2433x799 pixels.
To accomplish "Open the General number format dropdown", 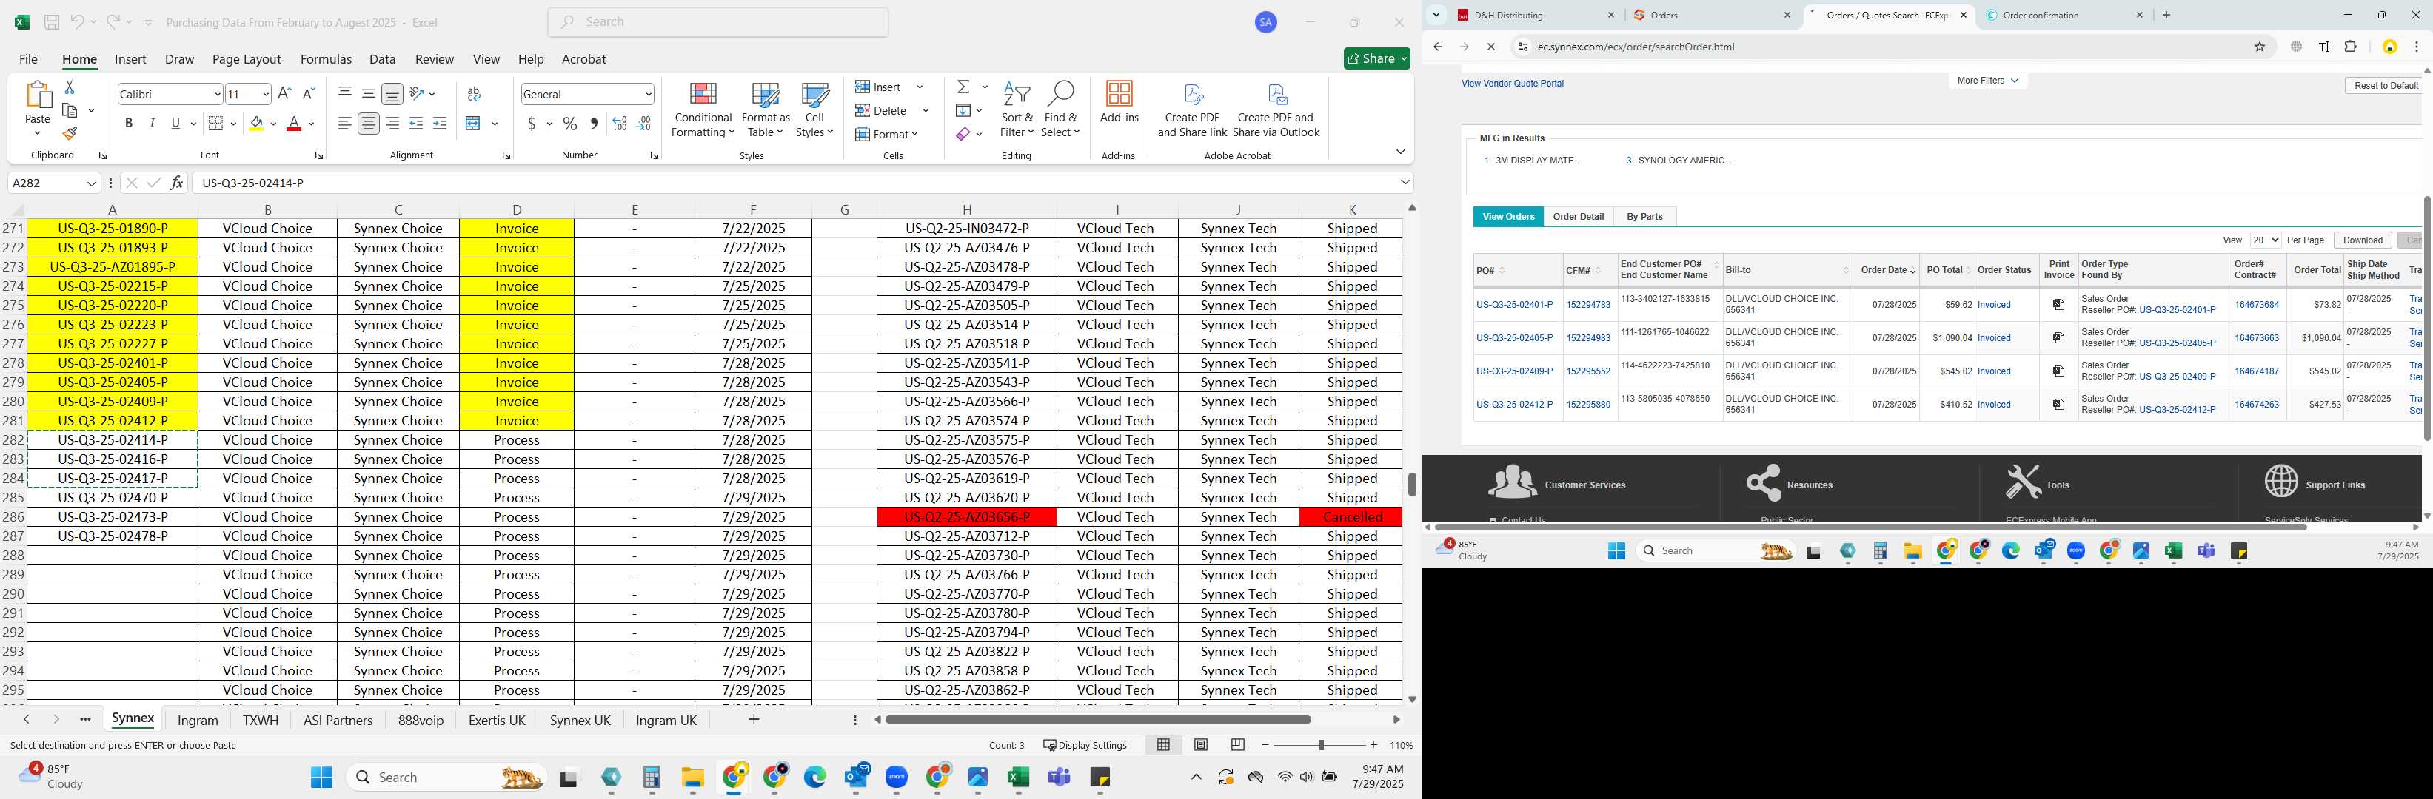I will (648, 95).
